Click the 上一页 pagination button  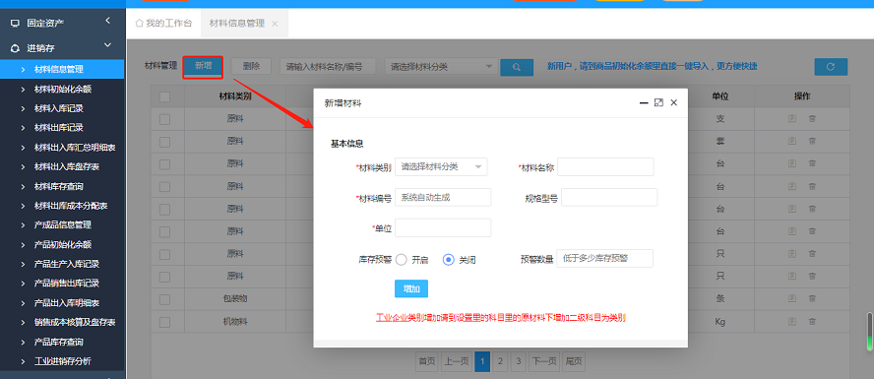pyautogui.click(x=457, y=361)
